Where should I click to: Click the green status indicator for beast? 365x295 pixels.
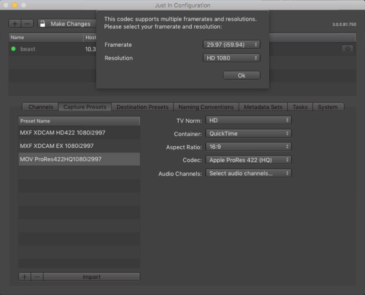(x=13, y=49)
